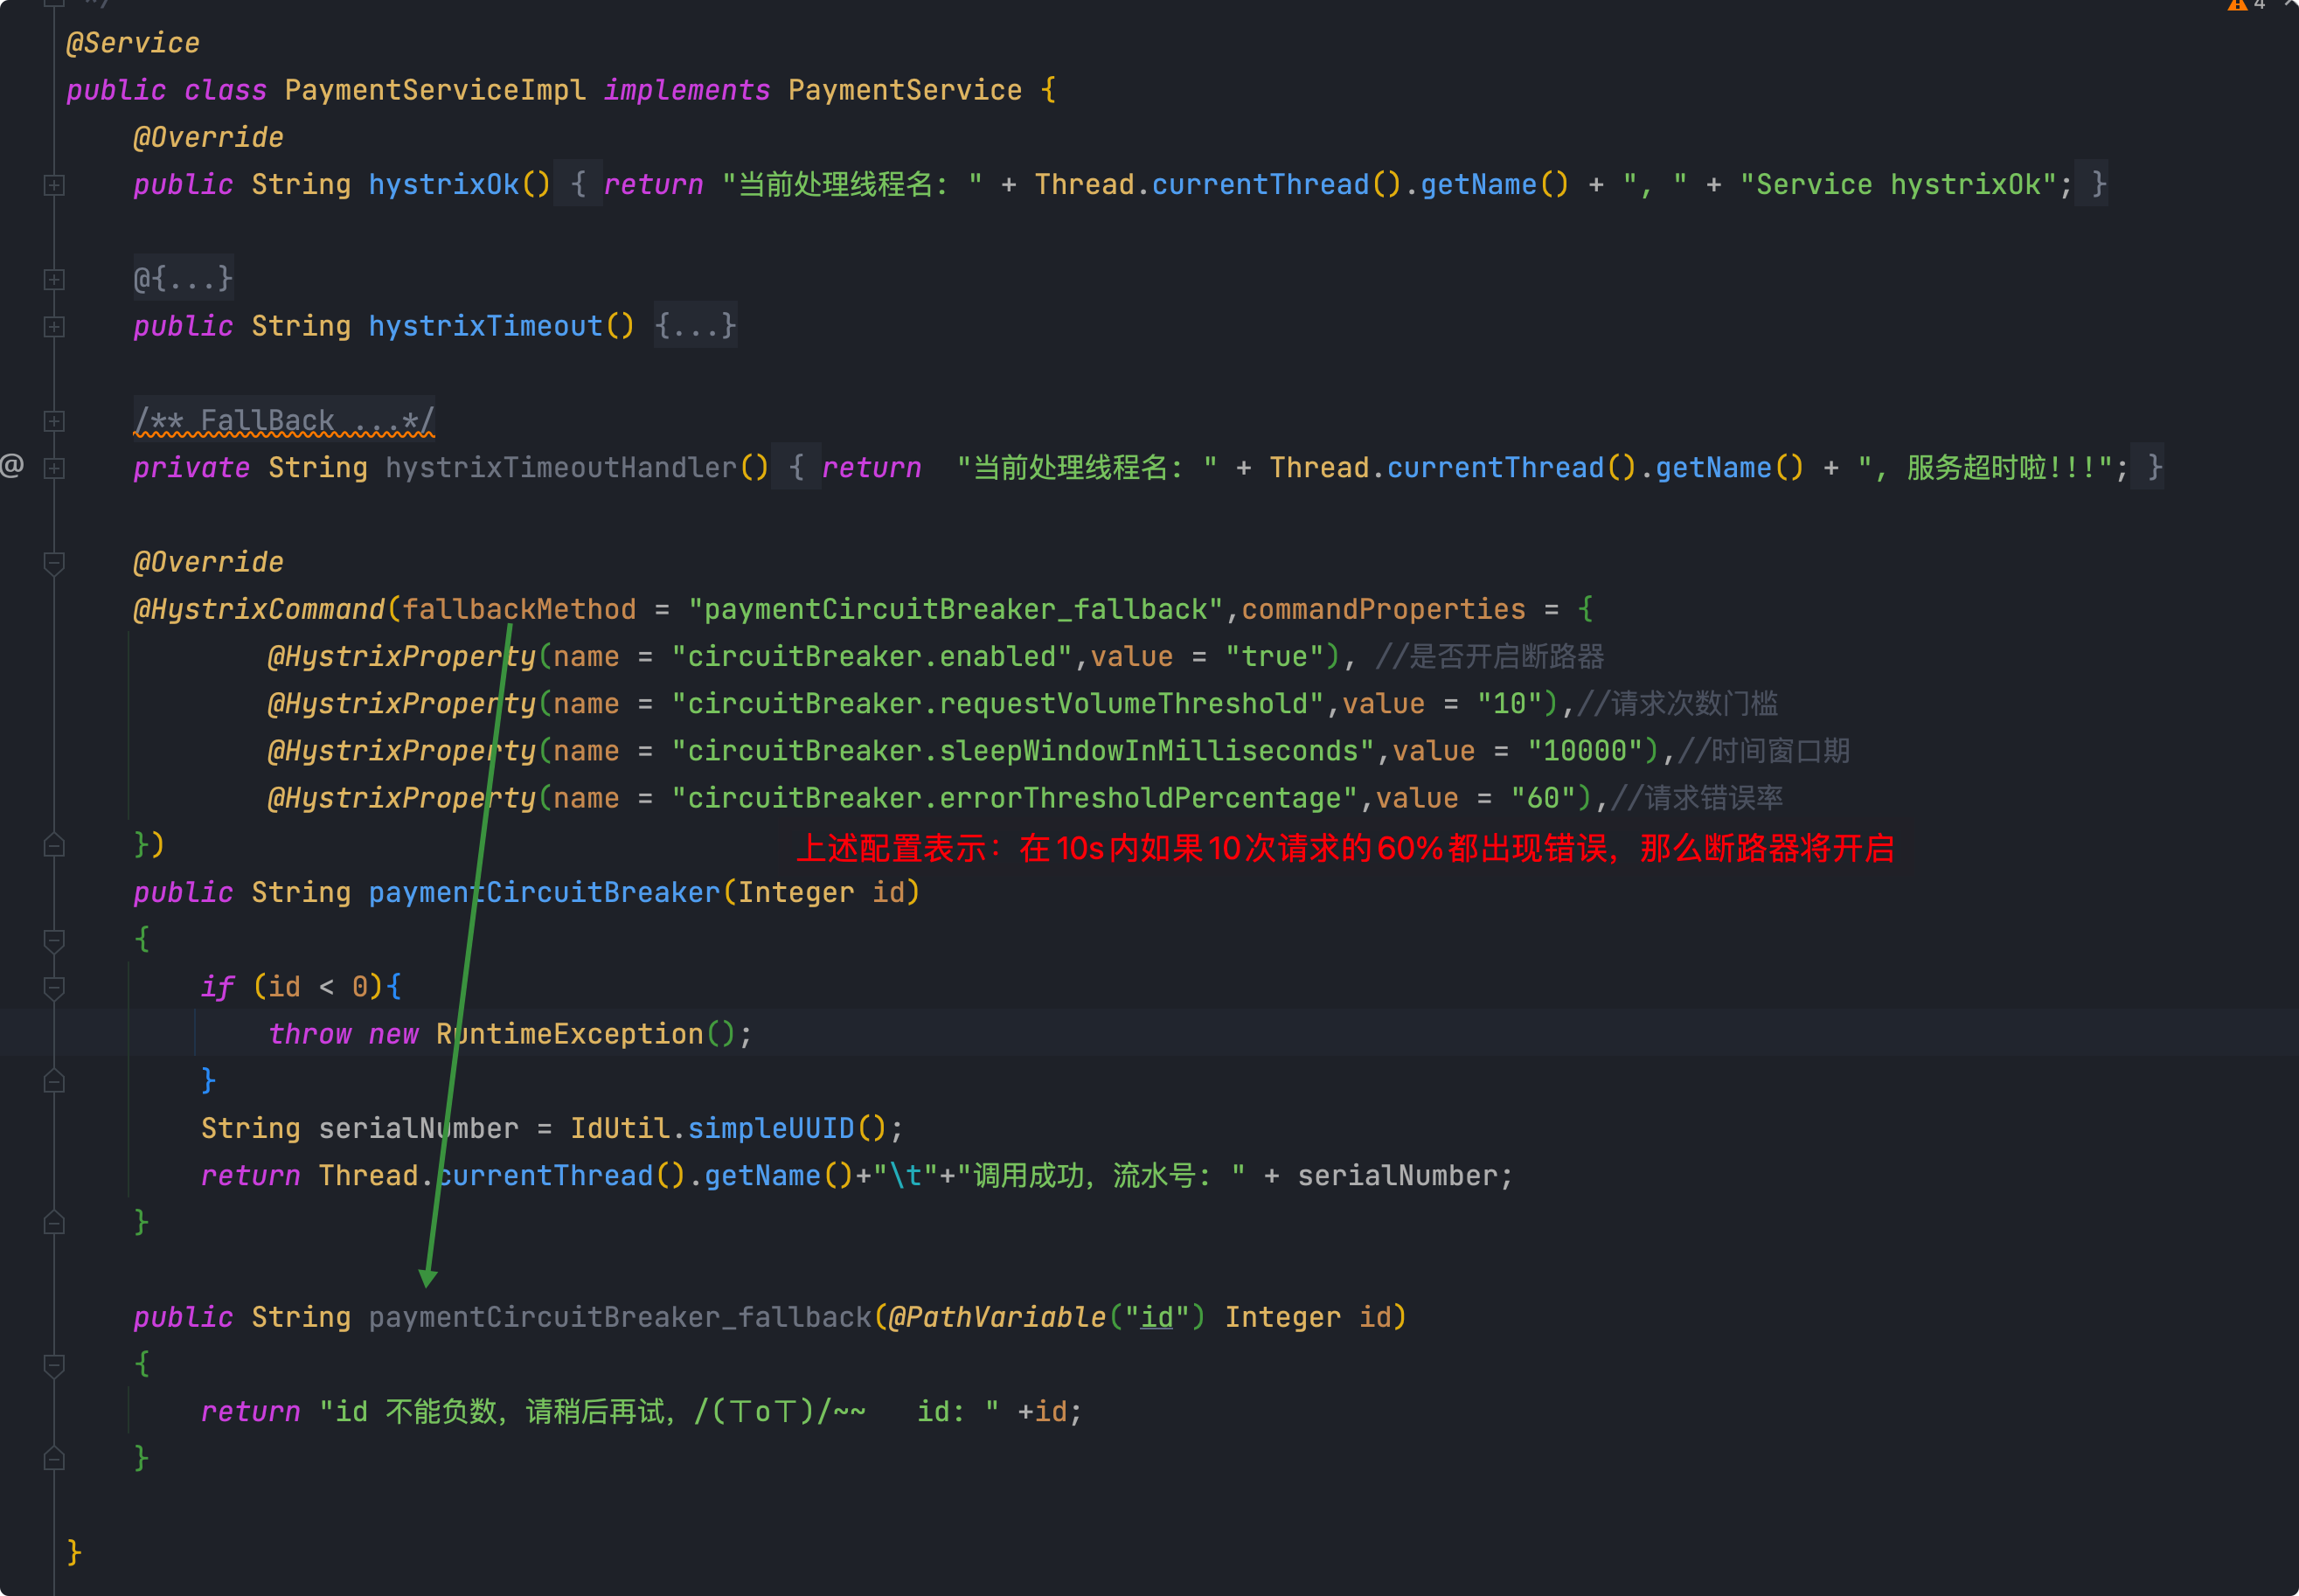The width and height of the screenshot is (2299, 1596).
Task: Expand hystrixTimeoutHandler via gutter plus icon
Action: tap(55, 468)
